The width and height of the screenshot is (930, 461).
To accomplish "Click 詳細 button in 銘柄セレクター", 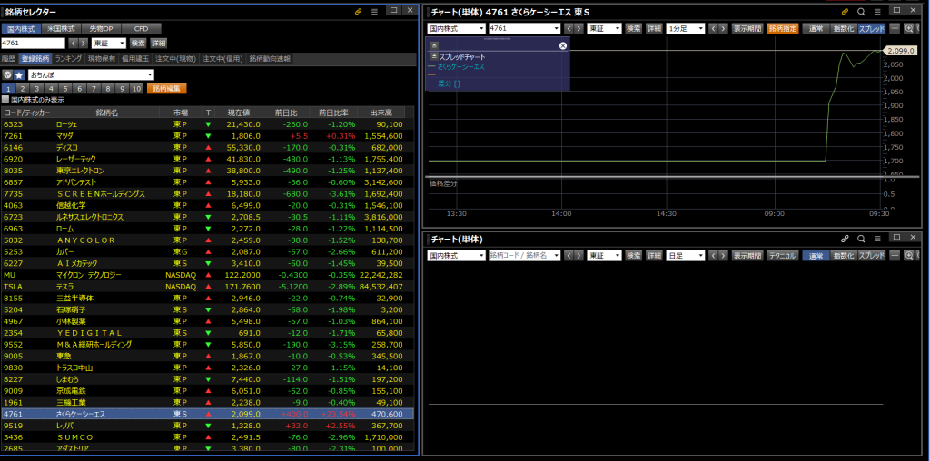I will 158,43.
